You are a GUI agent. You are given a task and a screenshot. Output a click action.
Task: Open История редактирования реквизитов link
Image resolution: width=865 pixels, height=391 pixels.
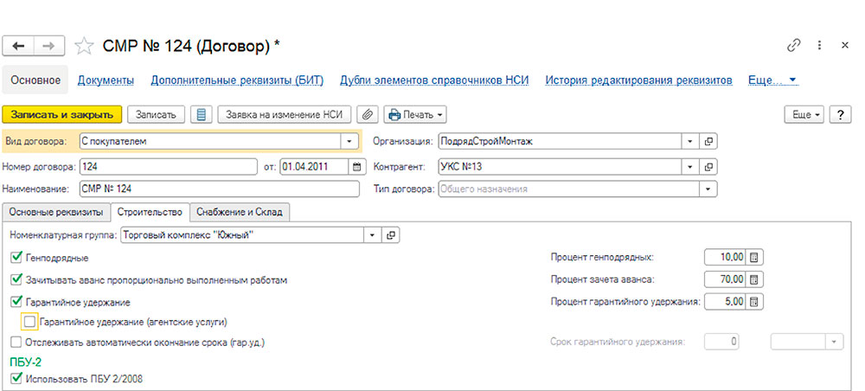click(638, 80)
